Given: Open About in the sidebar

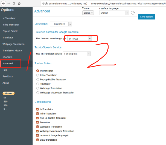Looking at the screenshot, I should pos(6,83).
